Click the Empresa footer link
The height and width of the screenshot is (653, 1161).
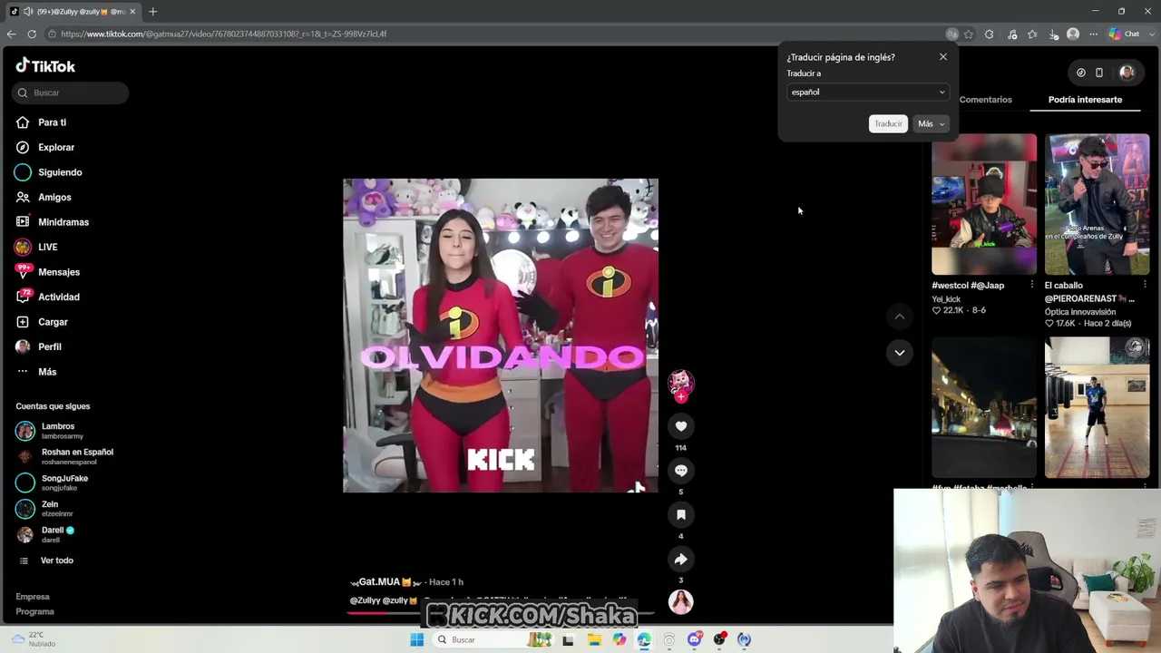point(33,597)
